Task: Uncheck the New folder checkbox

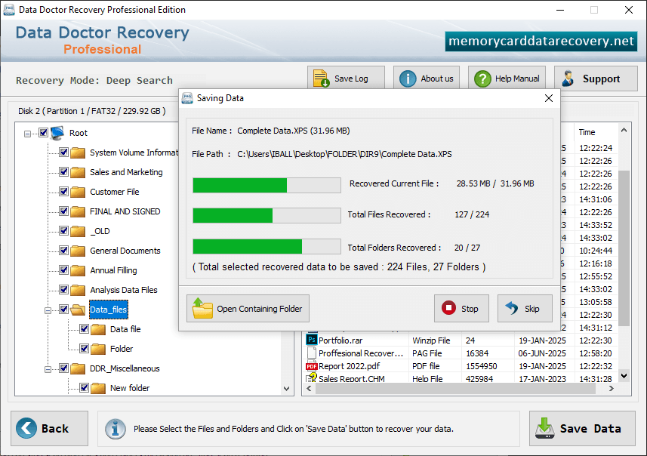Action: coord(84,387)
